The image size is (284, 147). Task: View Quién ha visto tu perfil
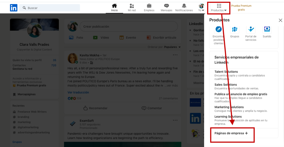[34, 60]
